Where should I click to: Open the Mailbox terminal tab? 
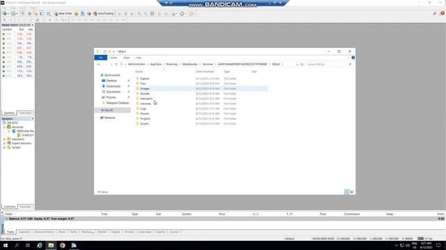tap(87, 232)
